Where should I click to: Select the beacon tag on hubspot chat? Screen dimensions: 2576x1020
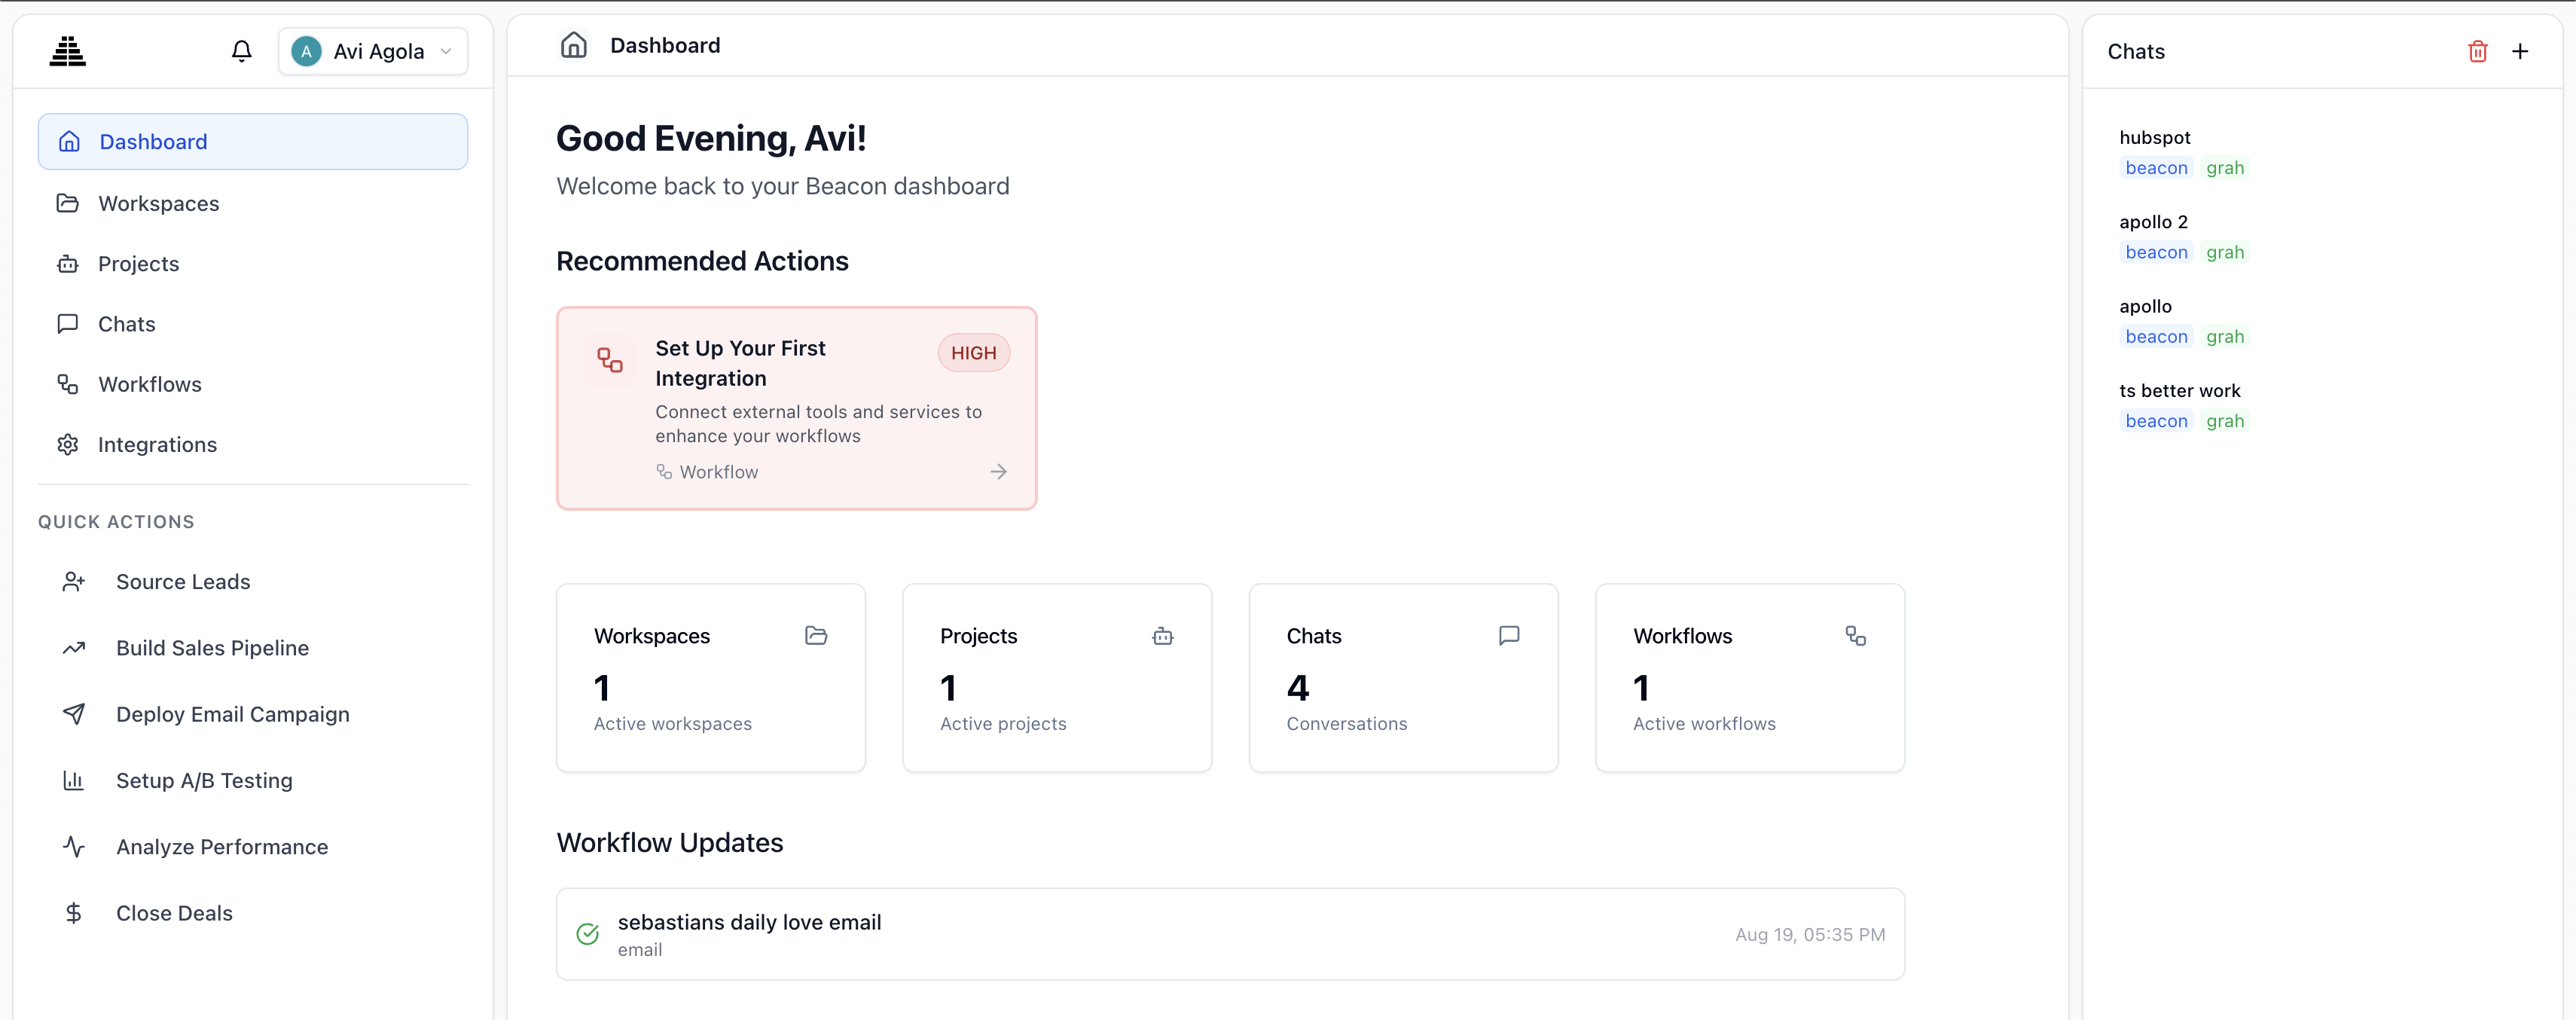click(x=2156, y=168)
